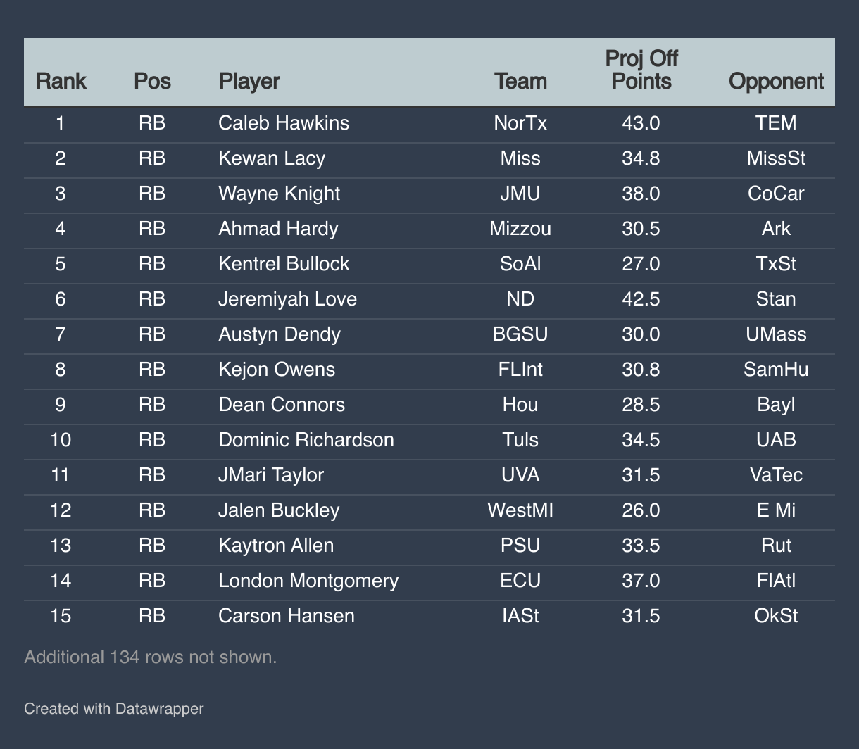Click the Player column header

pyautogui.click(x=249, y=81)
